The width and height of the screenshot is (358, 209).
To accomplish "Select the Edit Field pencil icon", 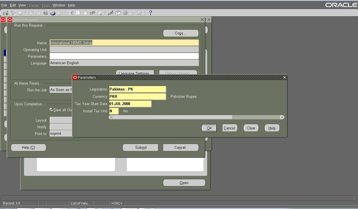I will pos(110,13).
